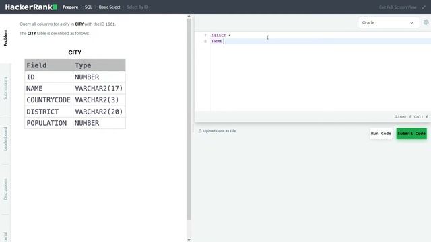Open the Leaderboard tab

coord(5,138)
